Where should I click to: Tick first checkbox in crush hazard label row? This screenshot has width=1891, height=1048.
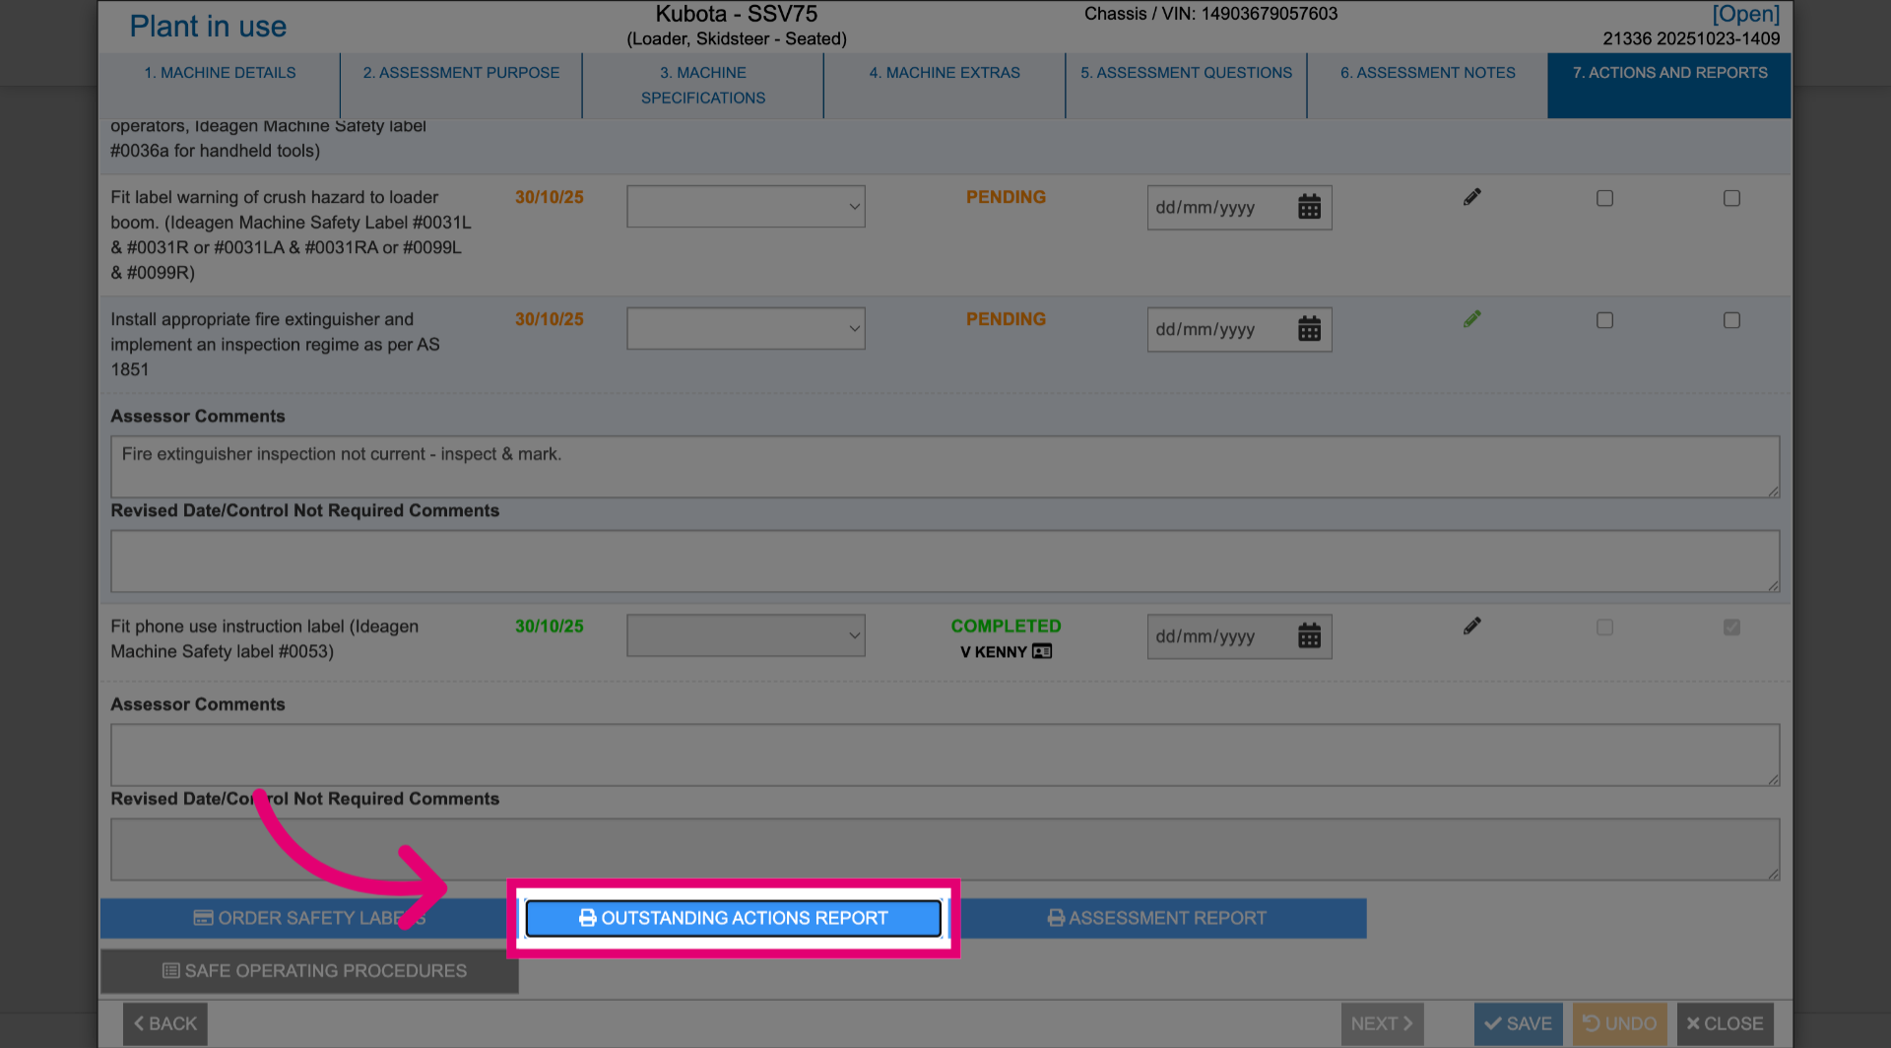click(1604, 198)
